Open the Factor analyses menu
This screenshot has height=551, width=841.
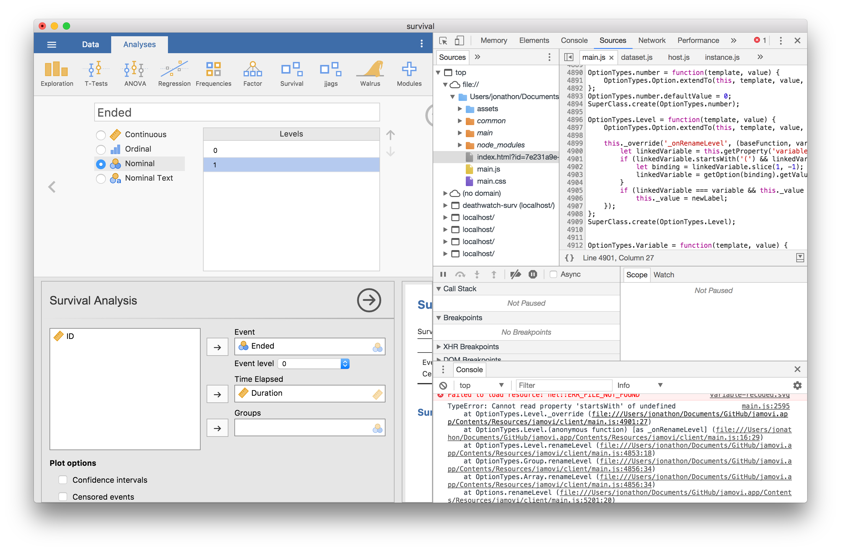point(253,74)
